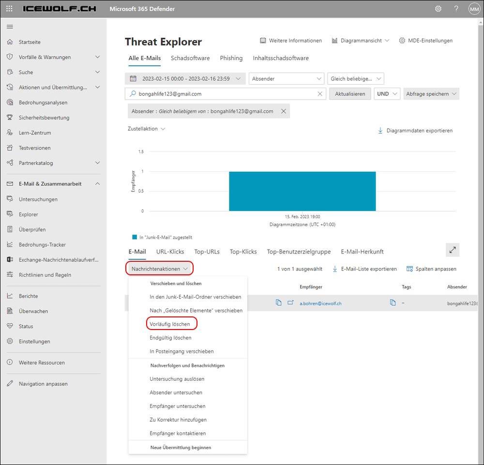This screenshot has width=484, height=465.
Task: Click the Untersuchungen icon in sidebar
Action: (x=10, y=199)
